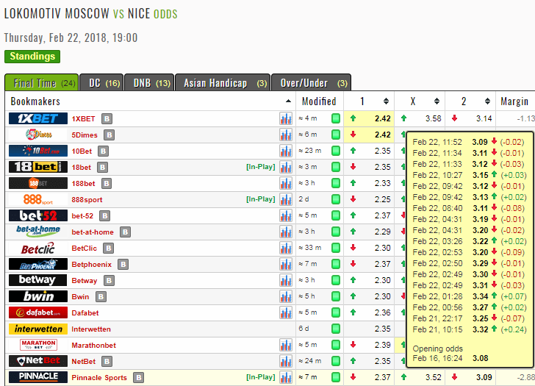Image resolution: width=535 pixels, height=386 pixels.
Task: Click Pinnacle Sports draw odds 3.52
Action: click(434, 377)
